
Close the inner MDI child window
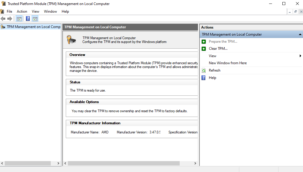tap(301, 12)
